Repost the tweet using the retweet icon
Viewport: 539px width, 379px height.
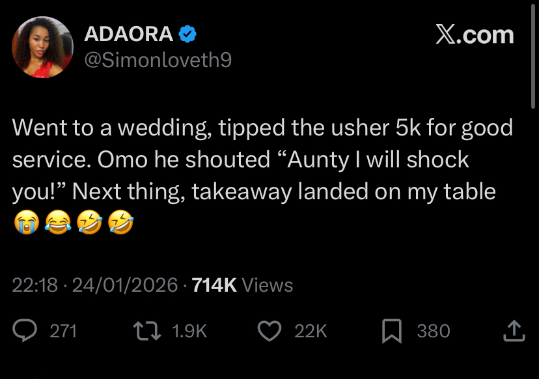[148, 331]
